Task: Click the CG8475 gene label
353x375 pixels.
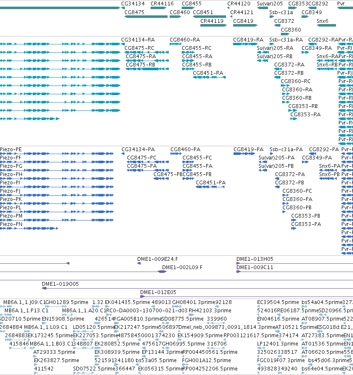Action: tap(134, 12)
